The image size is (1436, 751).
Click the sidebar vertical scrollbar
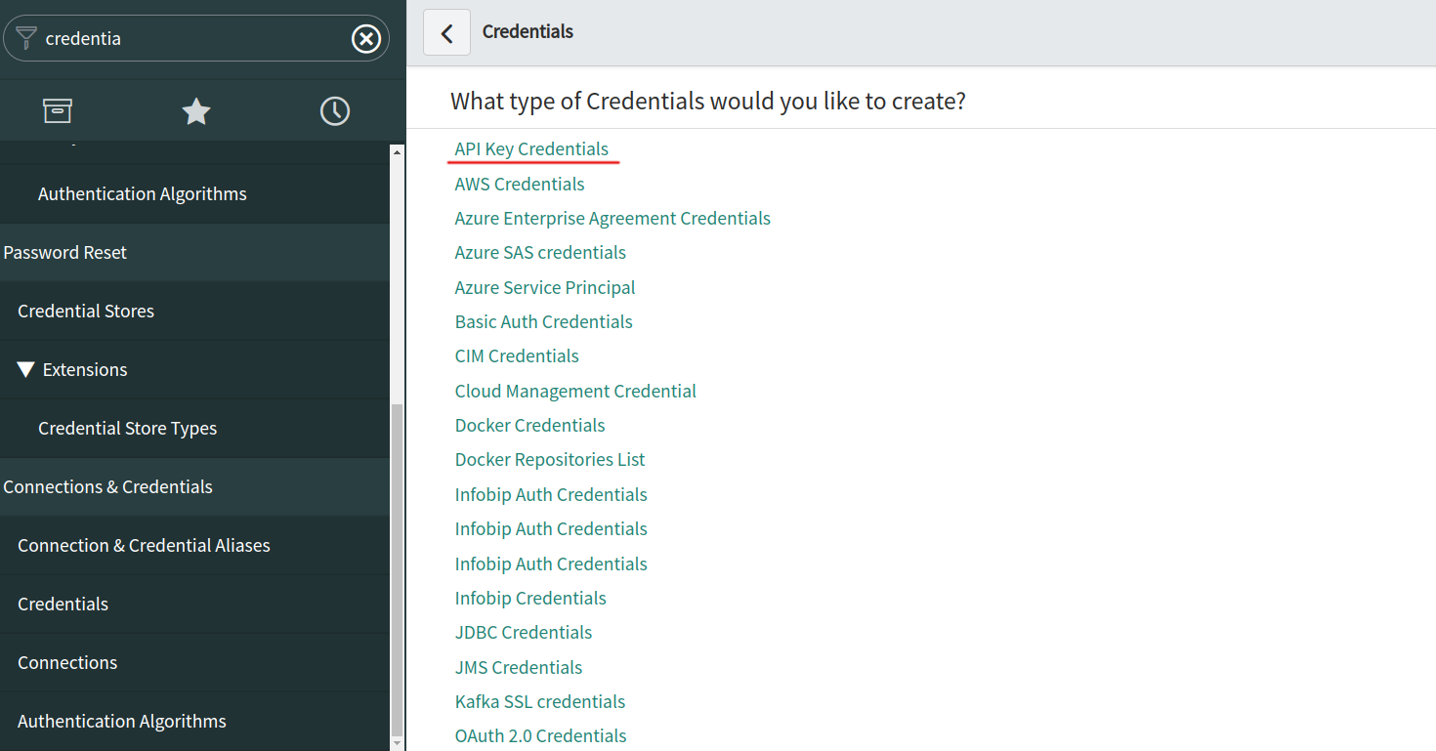click(397, 566)
